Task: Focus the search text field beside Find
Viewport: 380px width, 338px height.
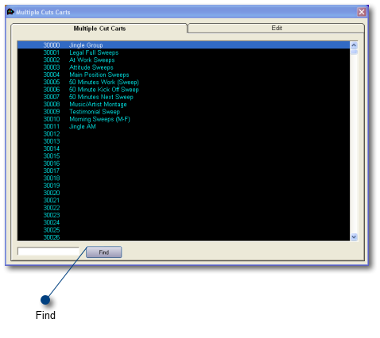Action: point(48,251)
